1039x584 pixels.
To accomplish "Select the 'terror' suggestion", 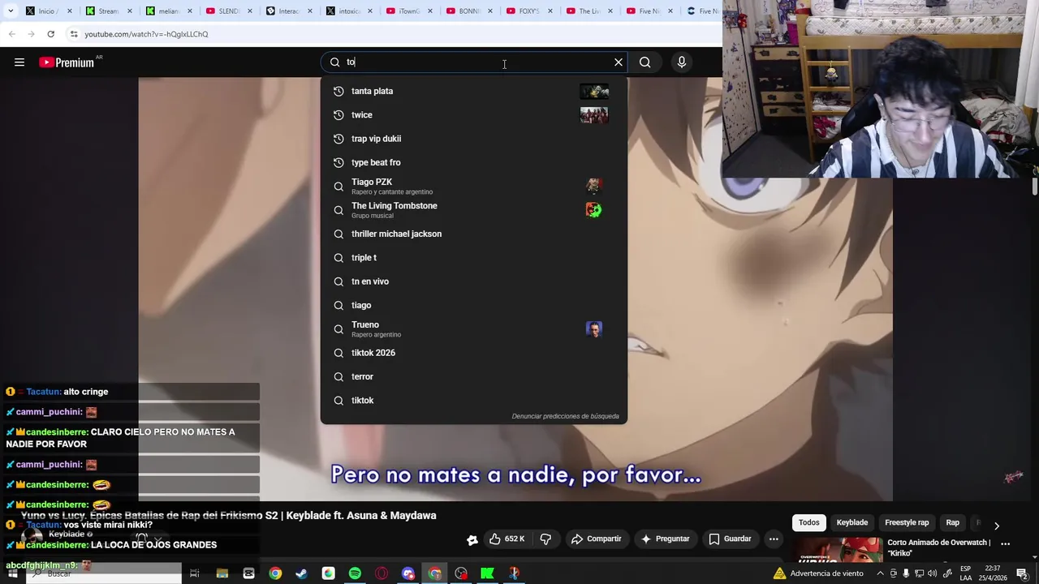I will click(473, 376).
